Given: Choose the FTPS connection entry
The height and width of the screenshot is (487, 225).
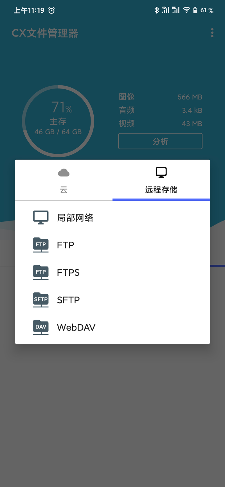Looking at the screenshot, I should [x=112, y=272].
